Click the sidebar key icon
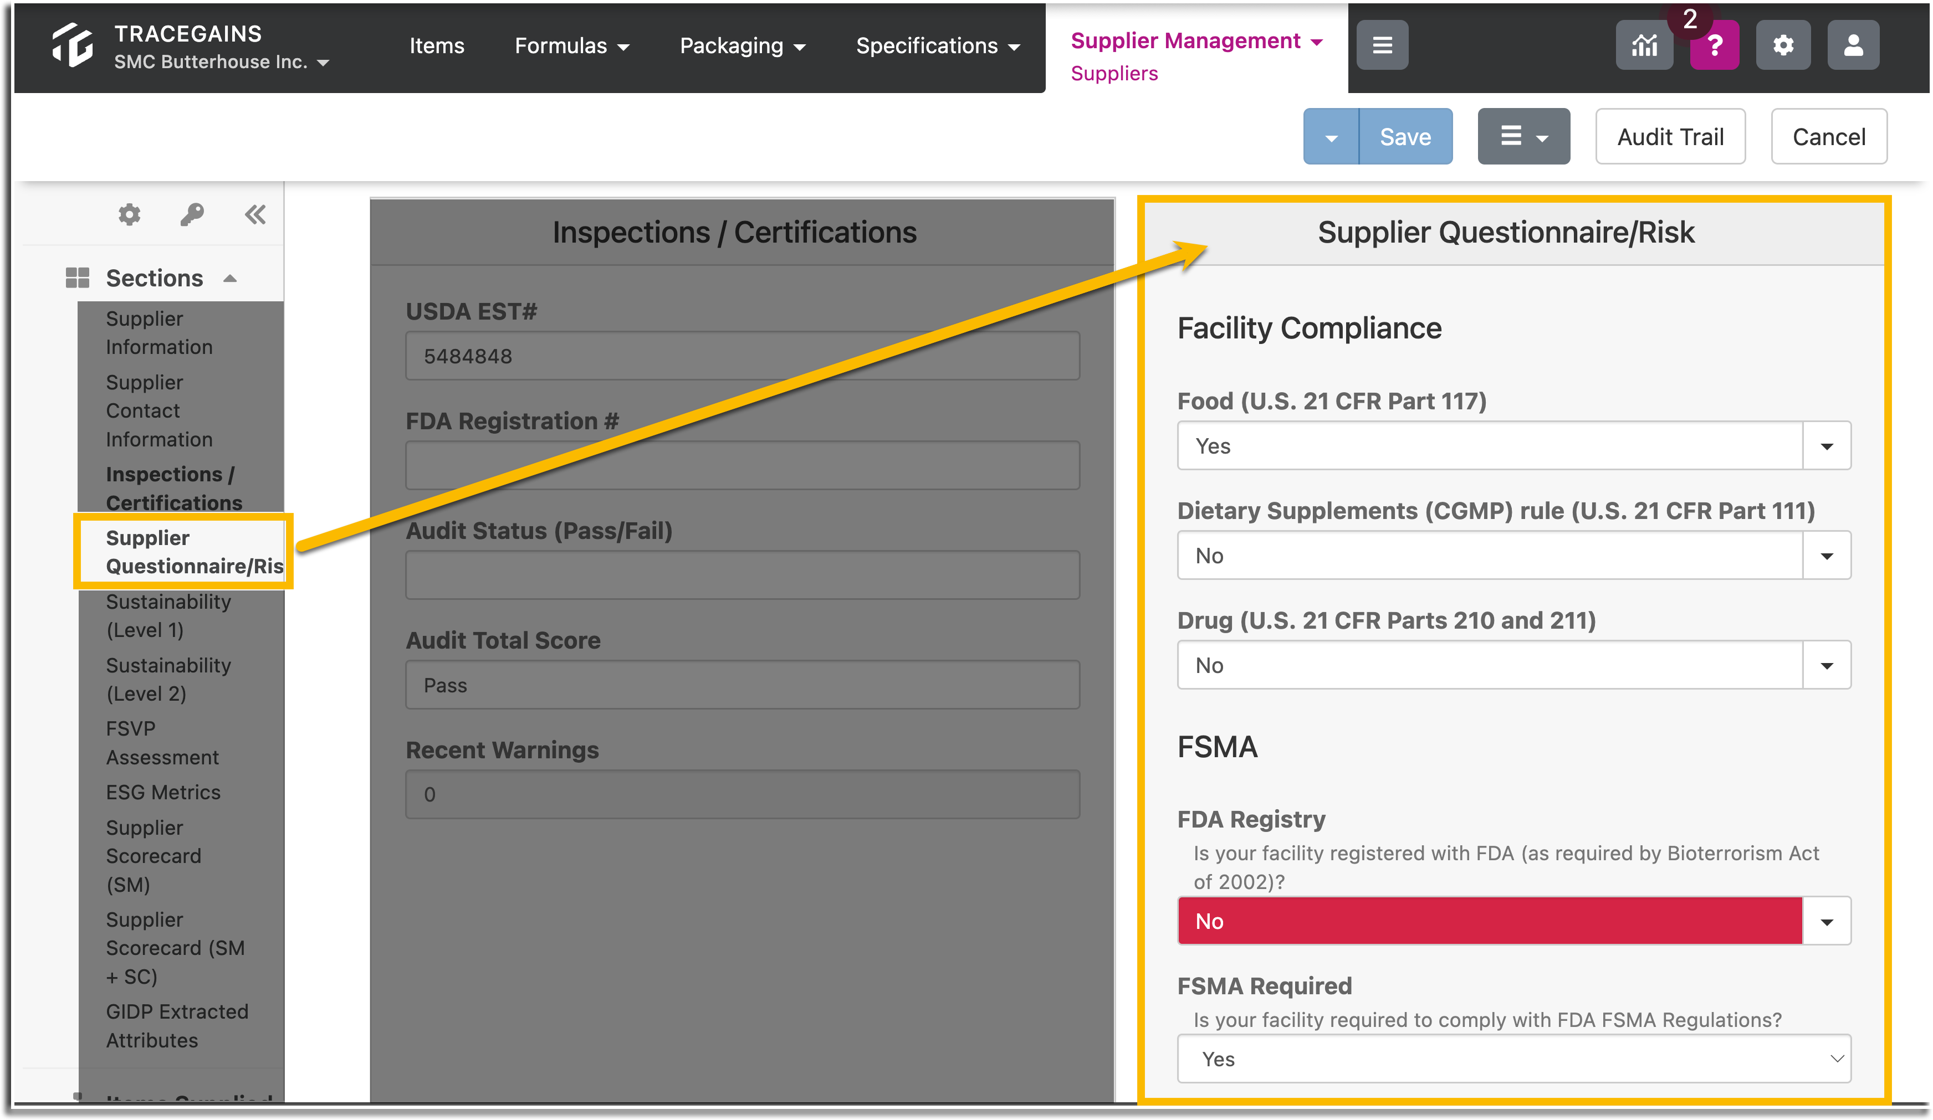The image size is (1933, 1120). [192, 215]
